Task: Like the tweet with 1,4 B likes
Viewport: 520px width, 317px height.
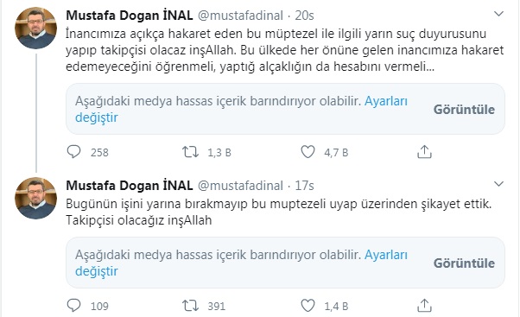Action: tap(308, 306)
